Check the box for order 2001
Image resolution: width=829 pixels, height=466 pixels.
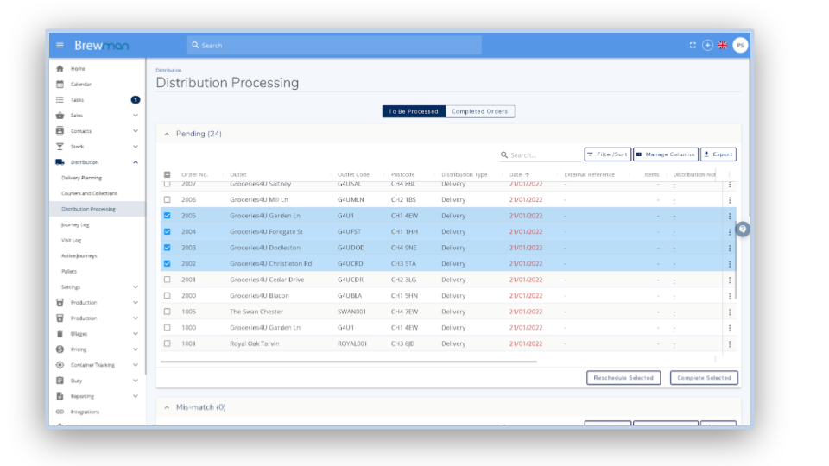pyautogui.click(x=167, y=280)
